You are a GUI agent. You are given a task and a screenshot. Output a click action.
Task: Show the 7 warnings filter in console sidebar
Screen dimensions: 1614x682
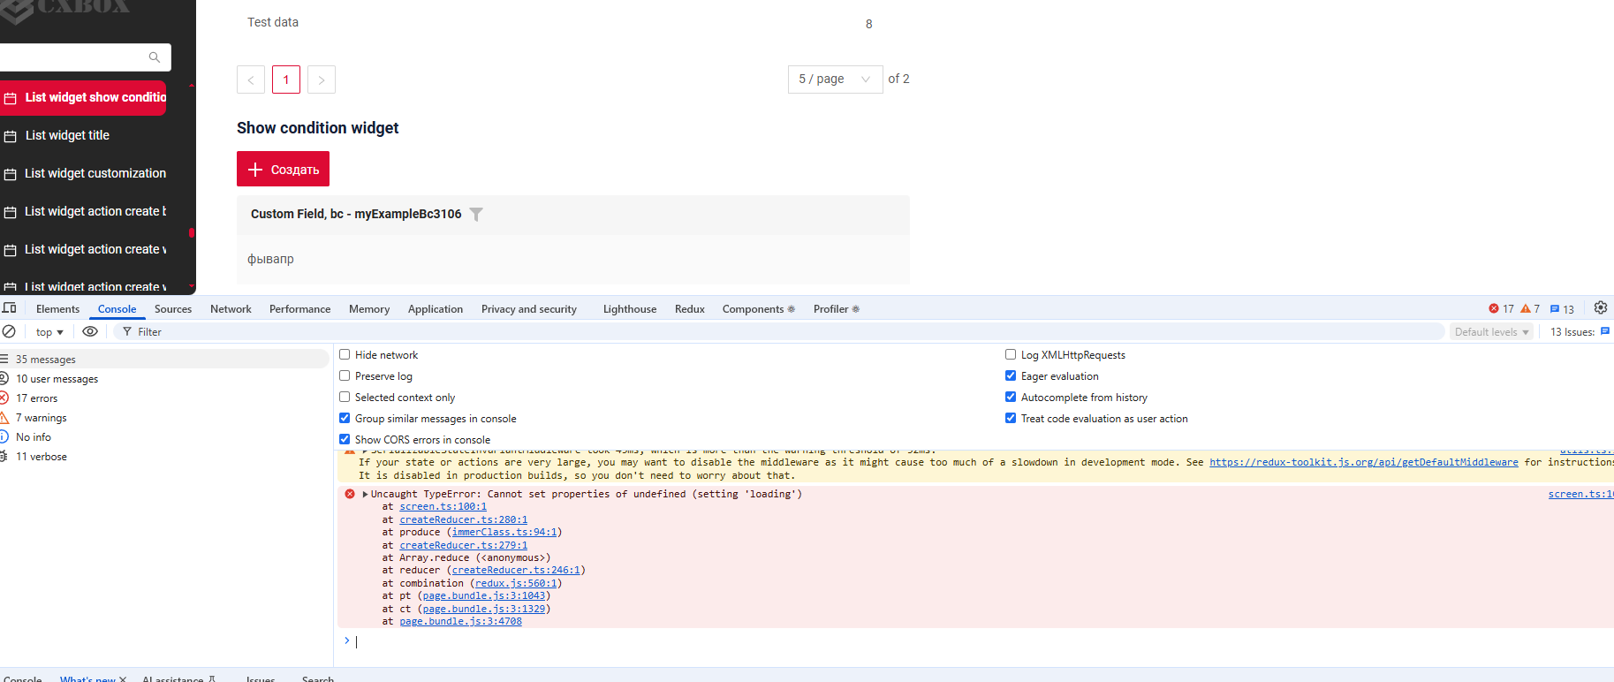164,418
